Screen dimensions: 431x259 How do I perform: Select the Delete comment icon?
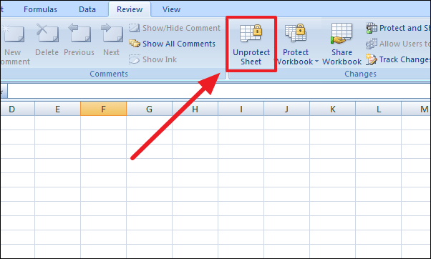pyautogui.click(x=47, y=33)
